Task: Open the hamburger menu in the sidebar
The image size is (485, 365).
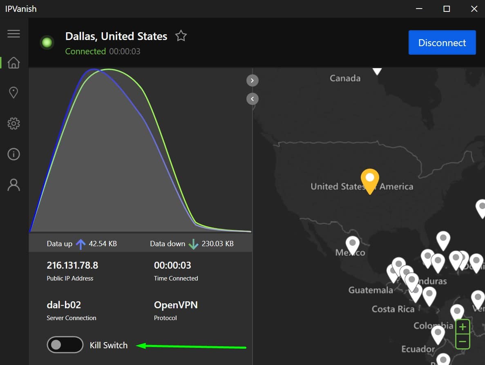Action: pyautogui.click(x=13, y=33)
